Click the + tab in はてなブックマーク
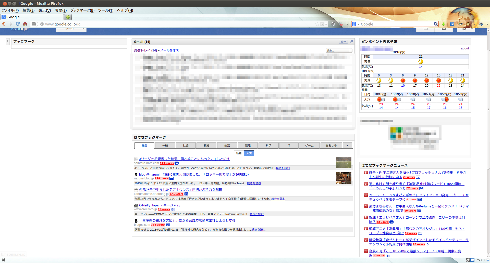Viewport: 490px width, 263px height. 347,146
